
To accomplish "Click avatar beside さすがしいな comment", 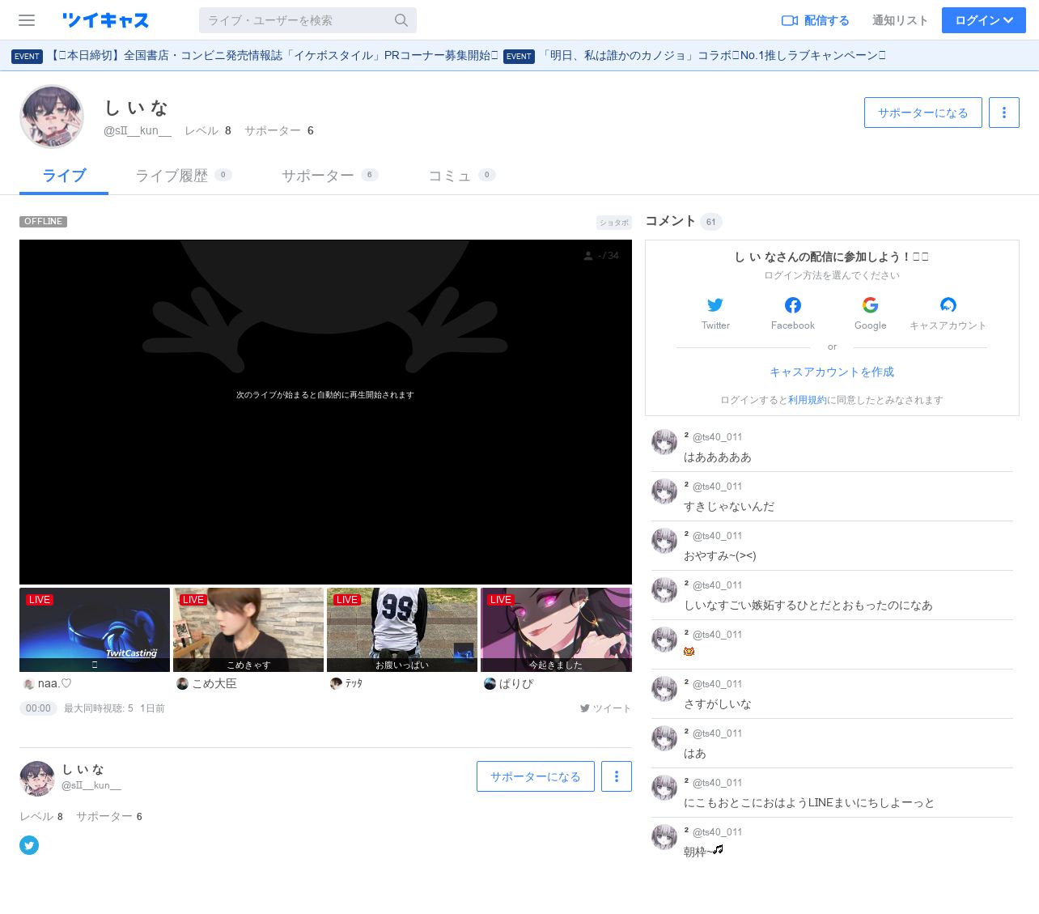I will point(664,689).
